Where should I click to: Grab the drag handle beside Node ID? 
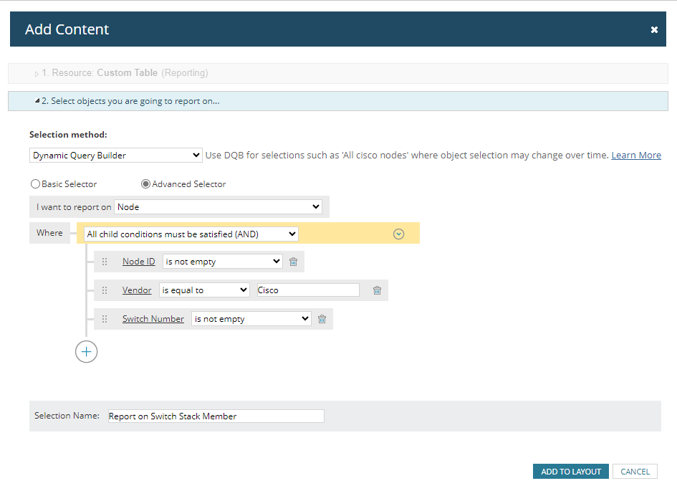(105, 261)
